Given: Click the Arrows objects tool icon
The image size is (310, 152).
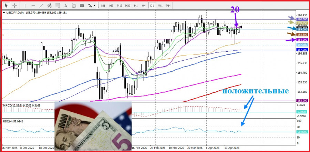Looking at the screenshot, I should click(x=90, y=6).
